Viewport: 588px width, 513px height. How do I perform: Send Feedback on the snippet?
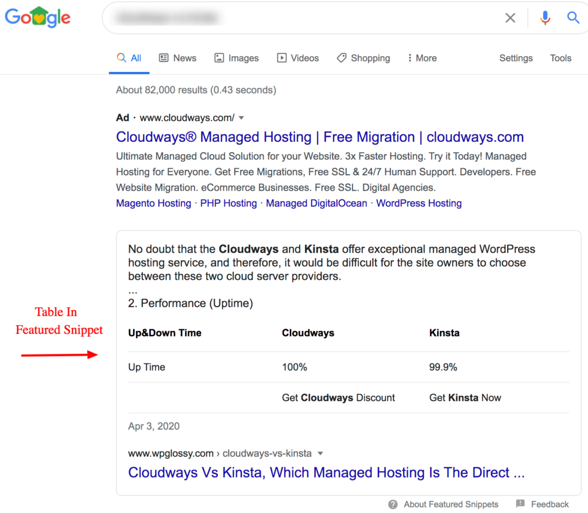click(x=550, y=504)
